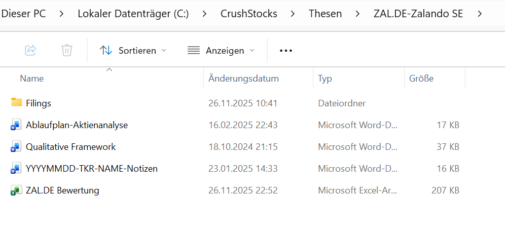Click the Share icon in toolbar
The image size is (505, 235).
pyautogui.click(x=30, y=50)
